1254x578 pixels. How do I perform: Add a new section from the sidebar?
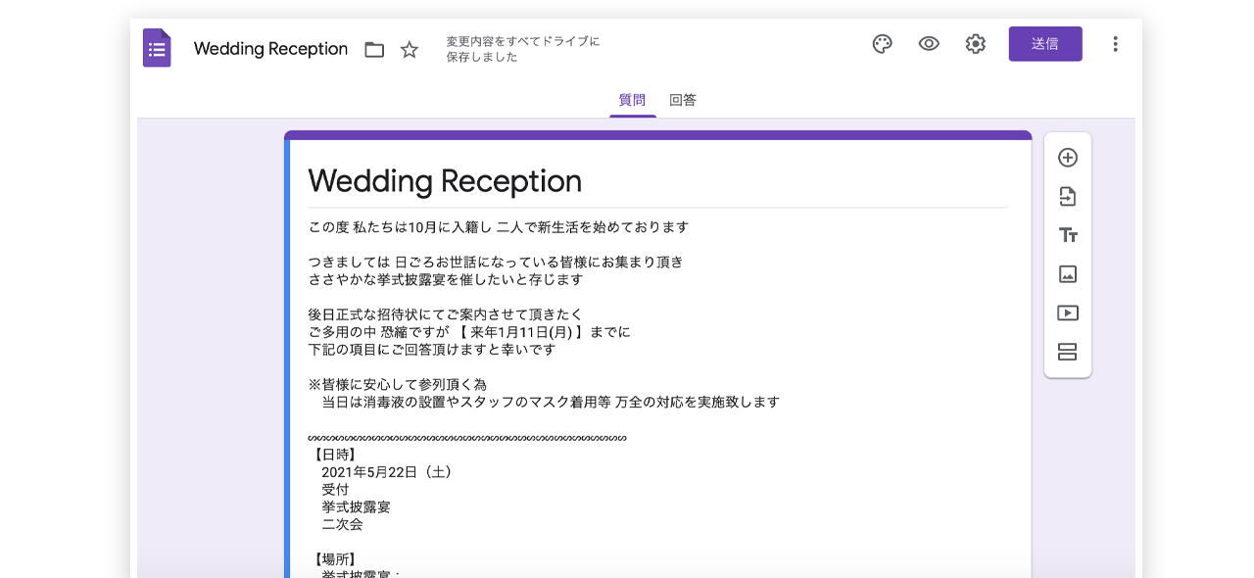coord(1068,352)
